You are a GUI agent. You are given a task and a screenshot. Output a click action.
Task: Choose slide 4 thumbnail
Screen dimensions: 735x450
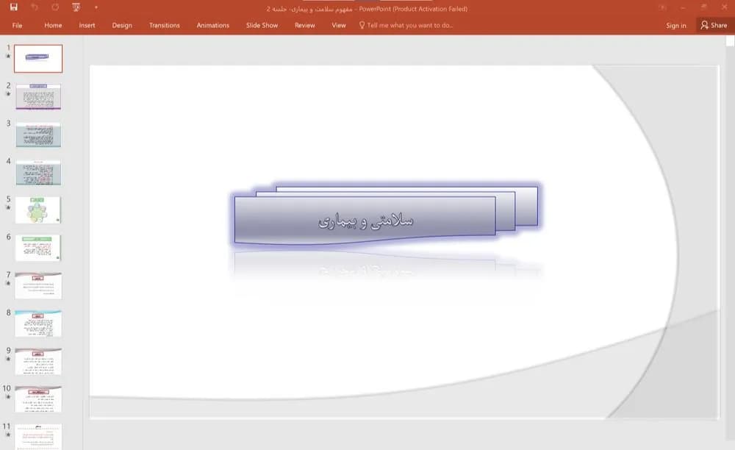pos(38,172)
